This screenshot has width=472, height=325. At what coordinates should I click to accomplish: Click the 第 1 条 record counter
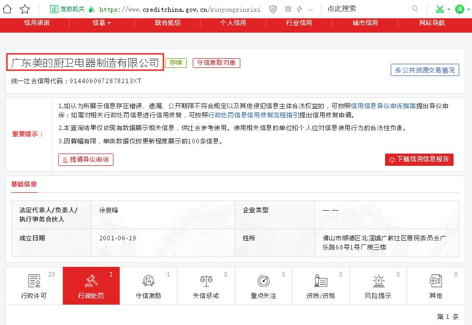point(448,317)
